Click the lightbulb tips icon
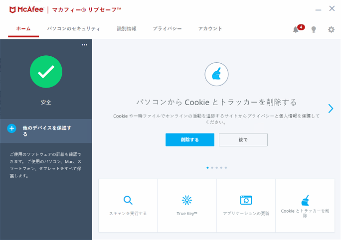 point(314,29)
